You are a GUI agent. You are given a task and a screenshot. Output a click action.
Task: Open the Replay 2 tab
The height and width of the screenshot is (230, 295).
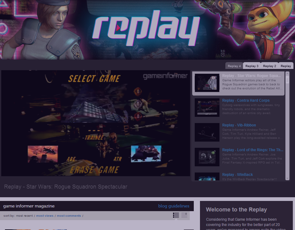tap(269, 66)
